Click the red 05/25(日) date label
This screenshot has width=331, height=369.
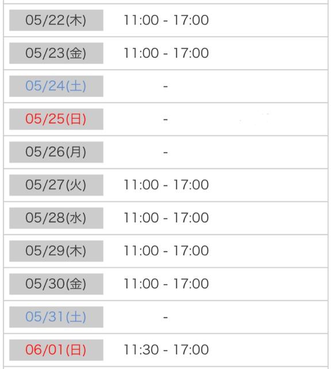point(56,119)
